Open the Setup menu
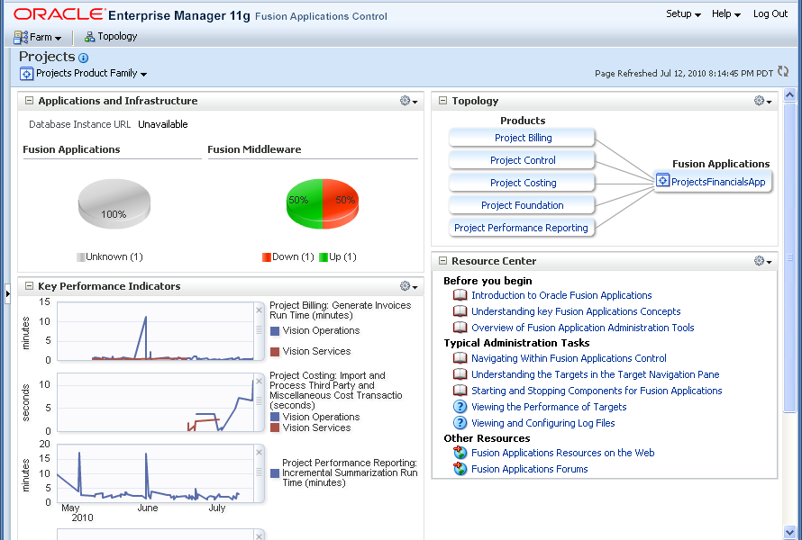802x540 pixels. coord(683,13)
